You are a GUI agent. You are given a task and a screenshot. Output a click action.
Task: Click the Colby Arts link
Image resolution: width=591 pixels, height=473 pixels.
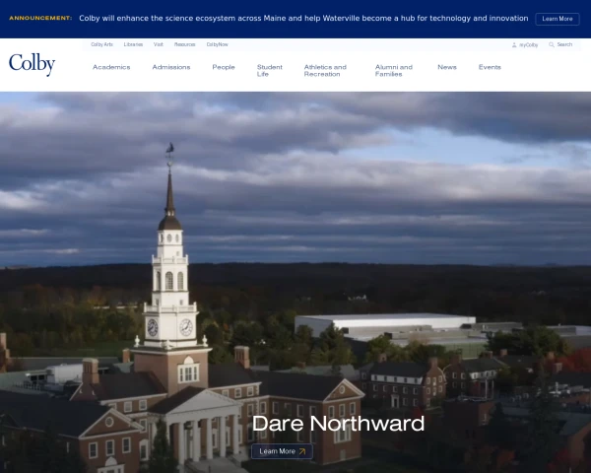(x=101, y=44)
